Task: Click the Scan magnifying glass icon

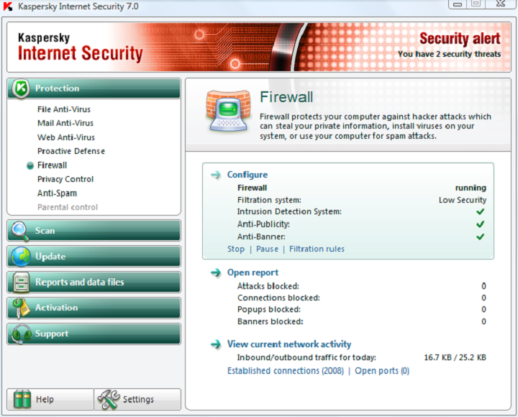Action: (x=20, y=231)
